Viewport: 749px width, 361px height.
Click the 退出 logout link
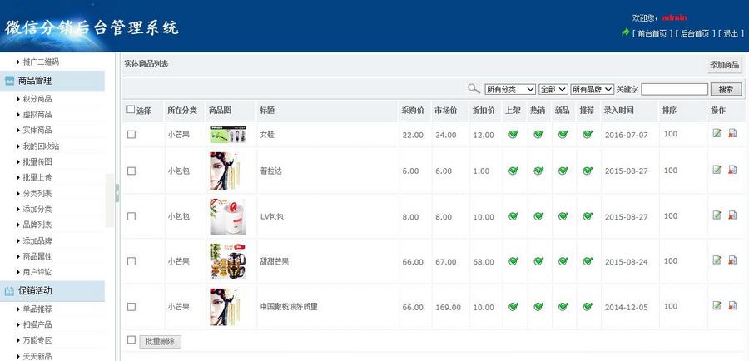[x=731, y=33]
